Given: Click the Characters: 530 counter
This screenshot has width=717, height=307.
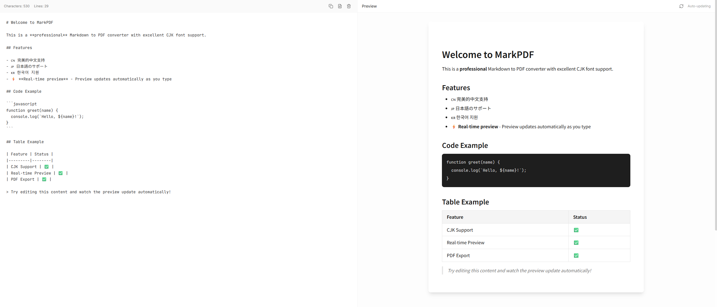Looking at the screenshot, I should tap(17, 6).
